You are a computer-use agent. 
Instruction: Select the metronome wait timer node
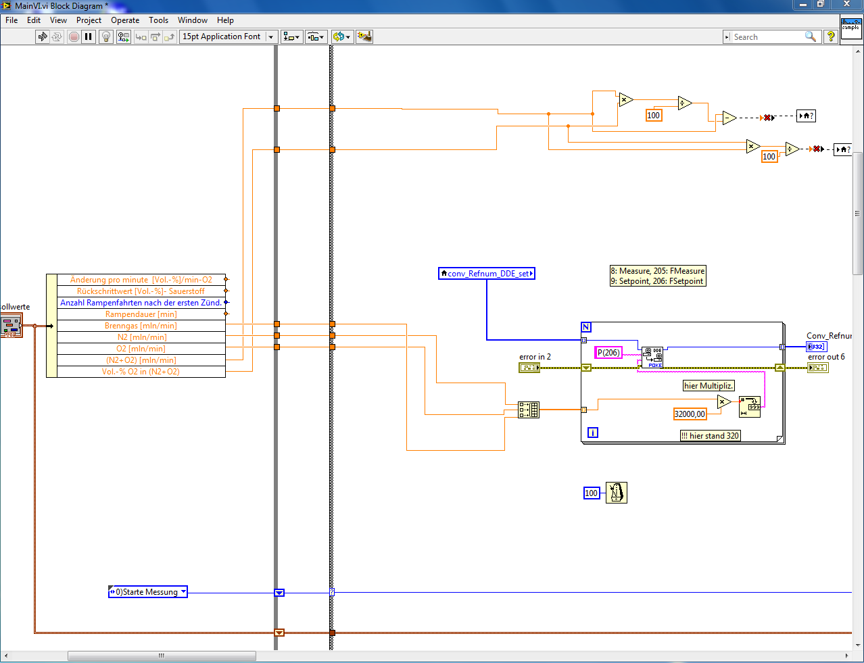[x=616, y=493]
